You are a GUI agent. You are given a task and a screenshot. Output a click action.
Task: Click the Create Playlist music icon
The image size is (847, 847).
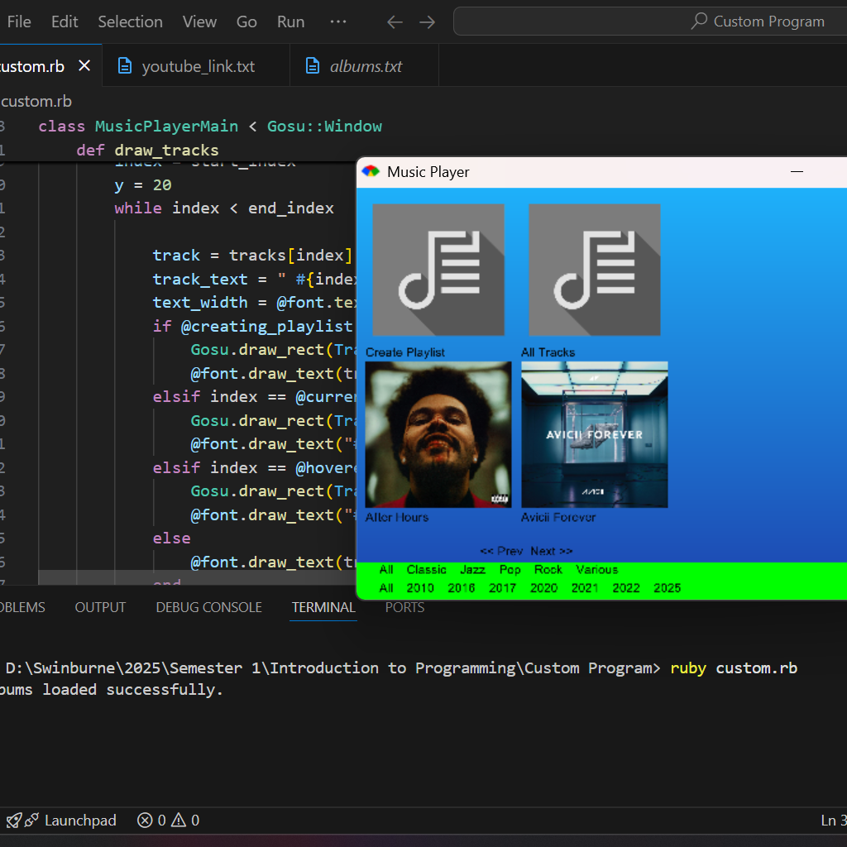tap(438, 270)
